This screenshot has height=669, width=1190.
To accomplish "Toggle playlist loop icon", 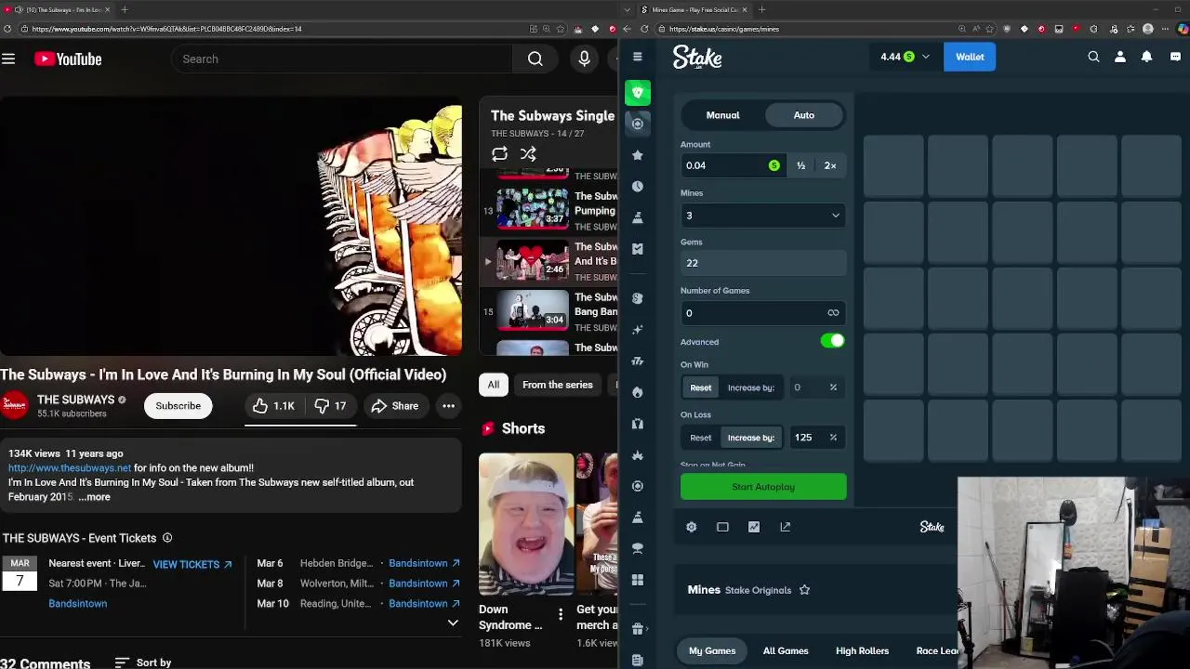I will [x=499, y=154].
